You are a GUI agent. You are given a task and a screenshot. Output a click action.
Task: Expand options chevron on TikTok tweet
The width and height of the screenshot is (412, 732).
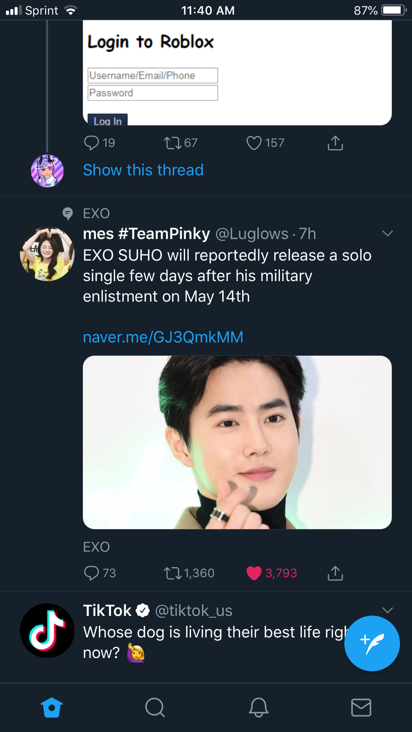387,610
